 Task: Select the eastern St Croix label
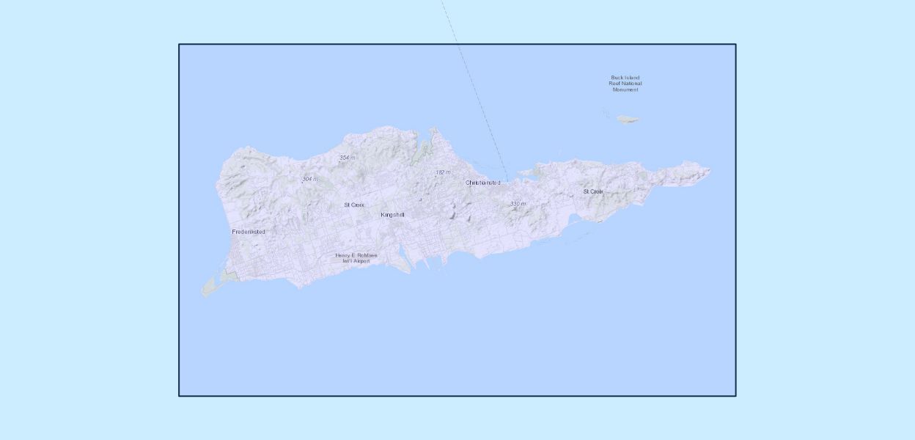coord(593,191)
